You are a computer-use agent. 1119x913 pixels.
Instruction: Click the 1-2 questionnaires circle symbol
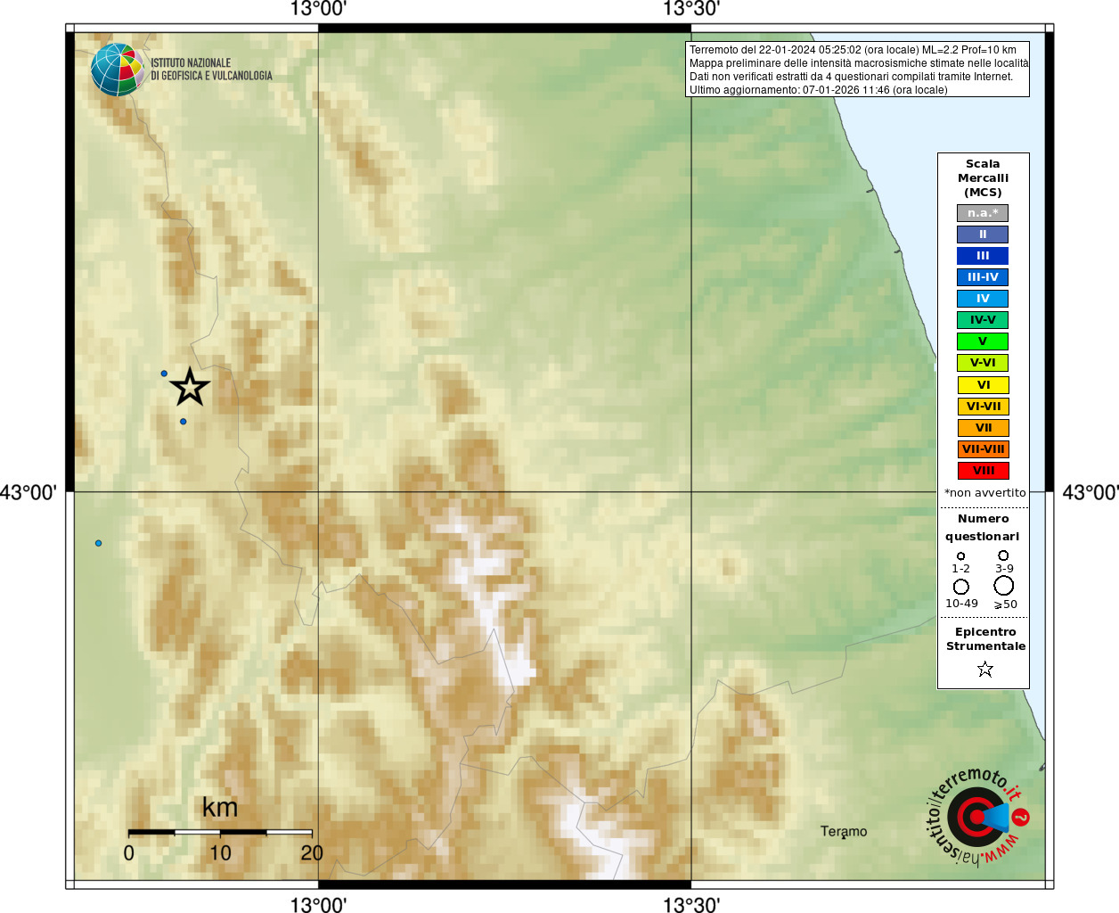click(x=960, y=555)
